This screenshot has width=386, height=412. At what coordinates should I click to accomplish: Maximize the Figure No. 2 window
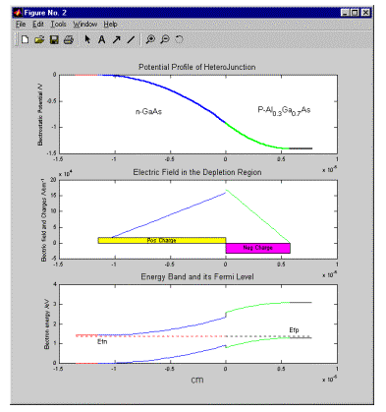[355, 13]
